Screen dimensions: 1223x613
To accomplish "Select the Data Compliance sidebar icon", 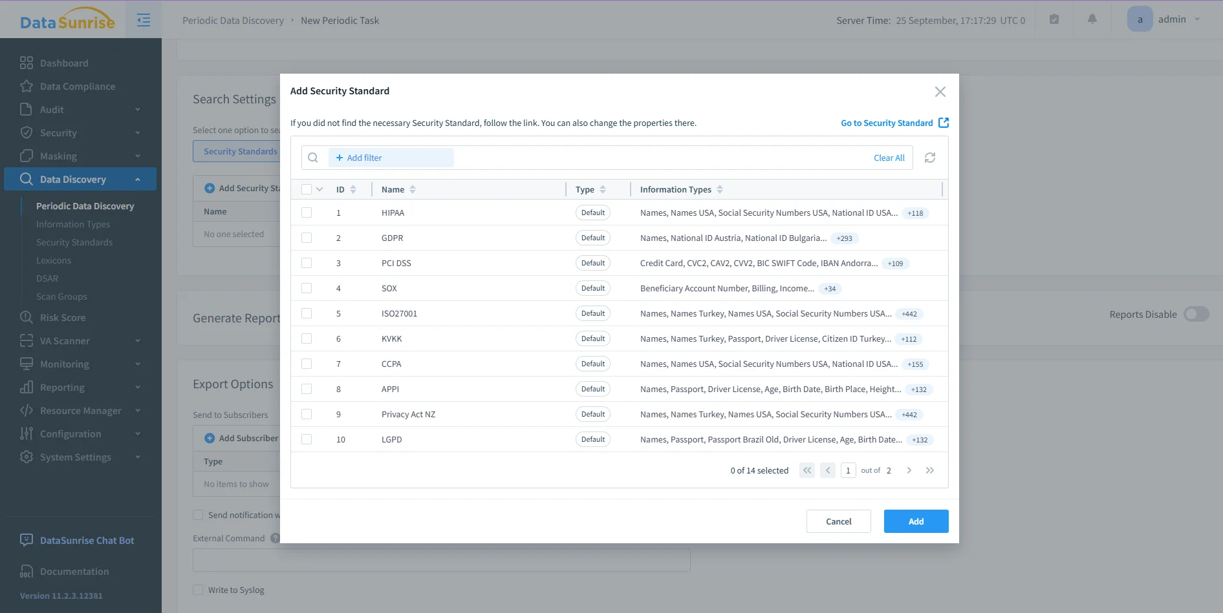I will (x=27, y=86).
